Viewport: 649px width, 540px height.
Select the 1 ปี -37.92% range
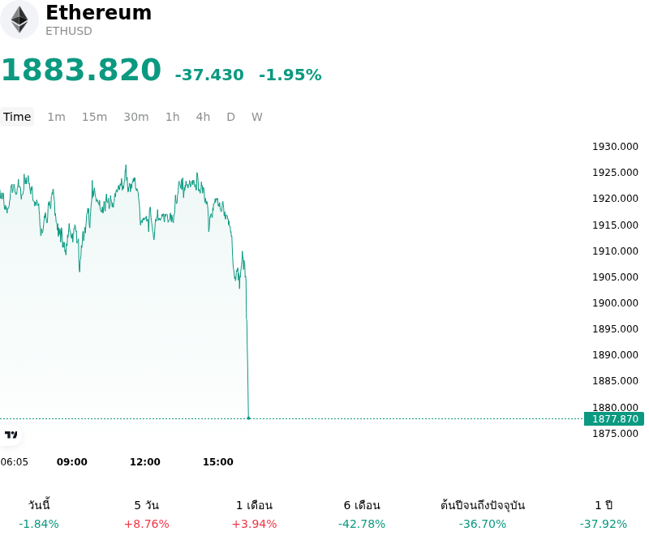[604, 514]
